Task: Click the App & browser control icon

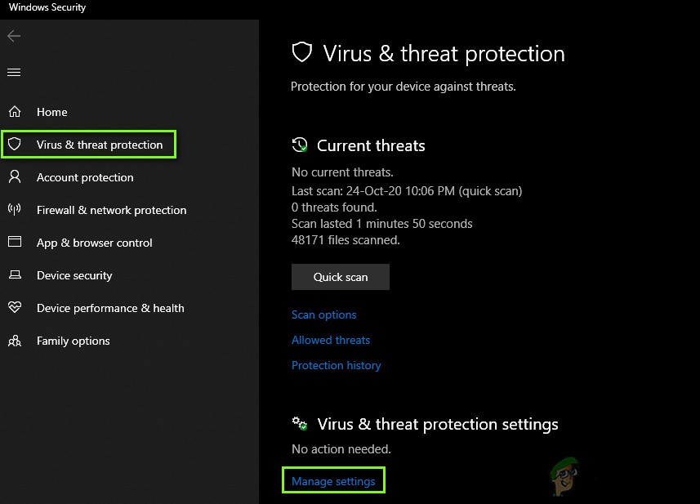Action: click(15, 243)
